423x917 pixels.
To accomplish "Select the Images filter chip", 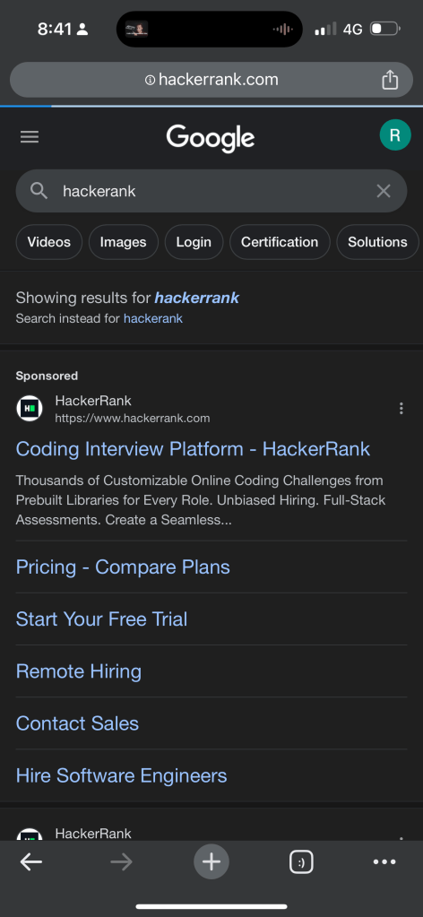I will pos(123,242).
